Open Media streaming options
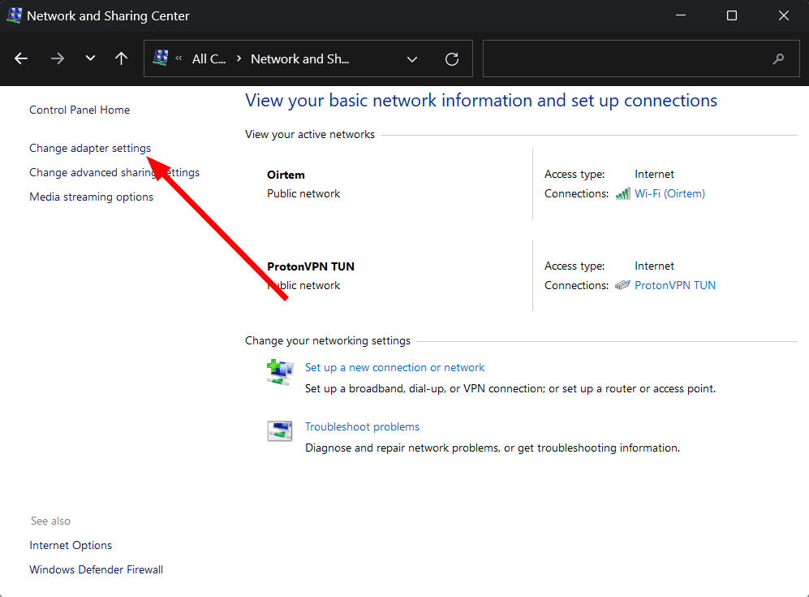Screen dimensions: 809x597 pos(91,197)
